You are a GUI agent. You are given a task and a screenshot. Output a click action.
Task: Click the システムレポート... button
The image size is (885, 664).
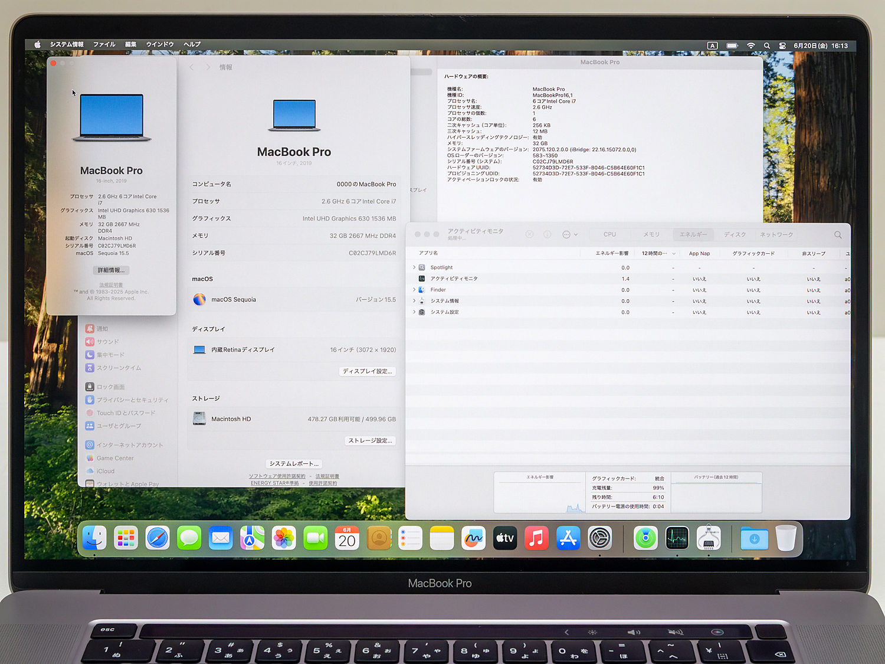click(294, 463)
